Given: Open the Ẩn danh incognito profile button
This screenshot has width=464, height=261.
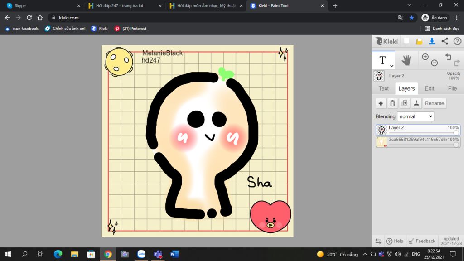Looking at the screenshot, I should point(435,18).
